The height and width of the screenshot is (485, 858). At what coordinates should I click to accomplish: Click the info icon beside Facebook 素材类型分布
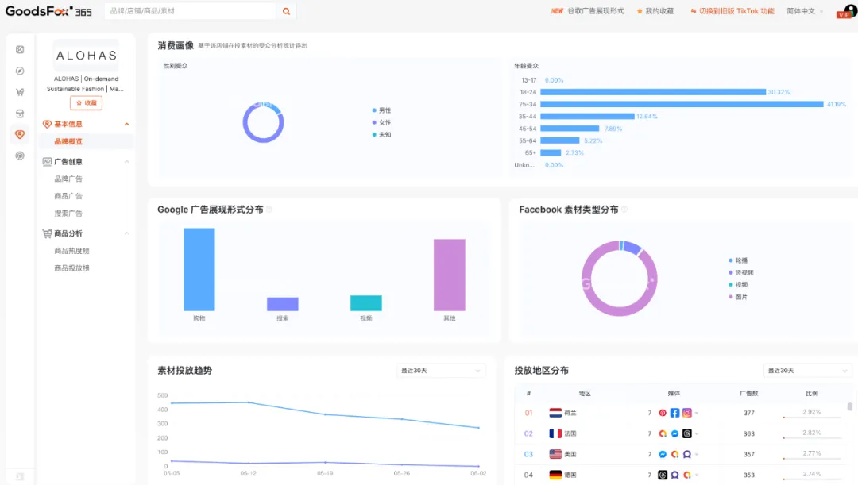click(624, 210)
